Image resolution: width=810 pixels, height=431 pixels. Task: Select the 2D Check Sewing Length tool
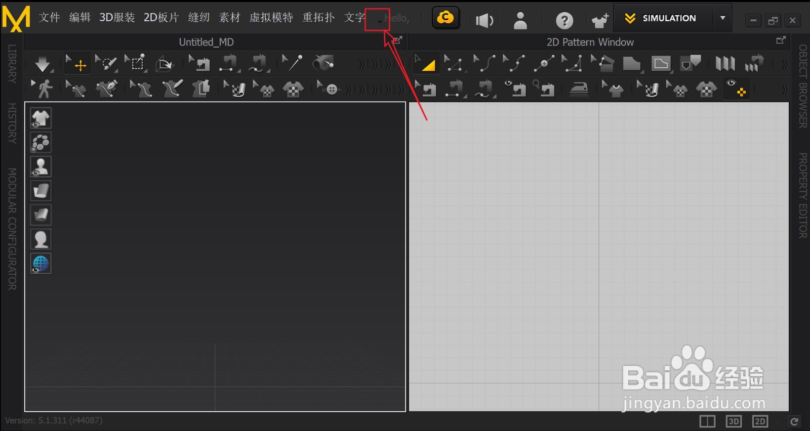[x=544, y=89]
